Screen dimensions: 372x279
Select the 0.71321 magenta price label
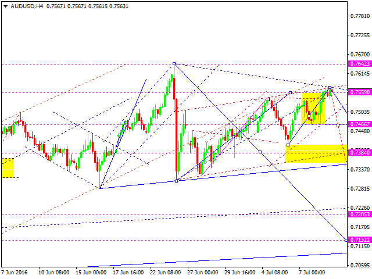tap(360, 239)
